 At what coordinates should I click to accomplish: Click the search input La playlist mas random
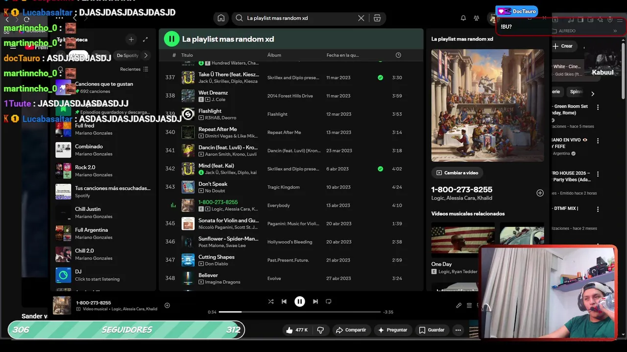coord(299,18)
